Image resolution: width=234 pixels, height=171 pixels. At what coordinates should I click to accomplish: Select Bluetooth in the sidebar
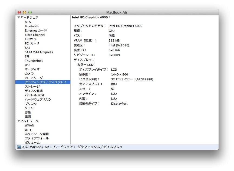(x=32, y=26)
